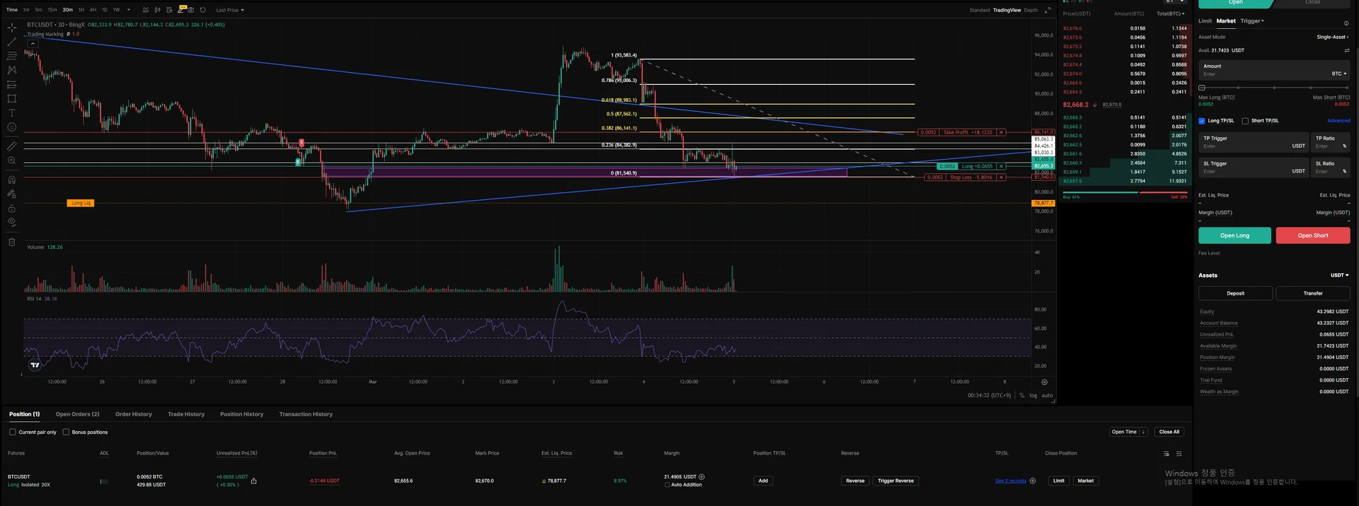Open Total(BTC) column dropdown
The image size is (1359, 506).
click(x=1171, y=13)
